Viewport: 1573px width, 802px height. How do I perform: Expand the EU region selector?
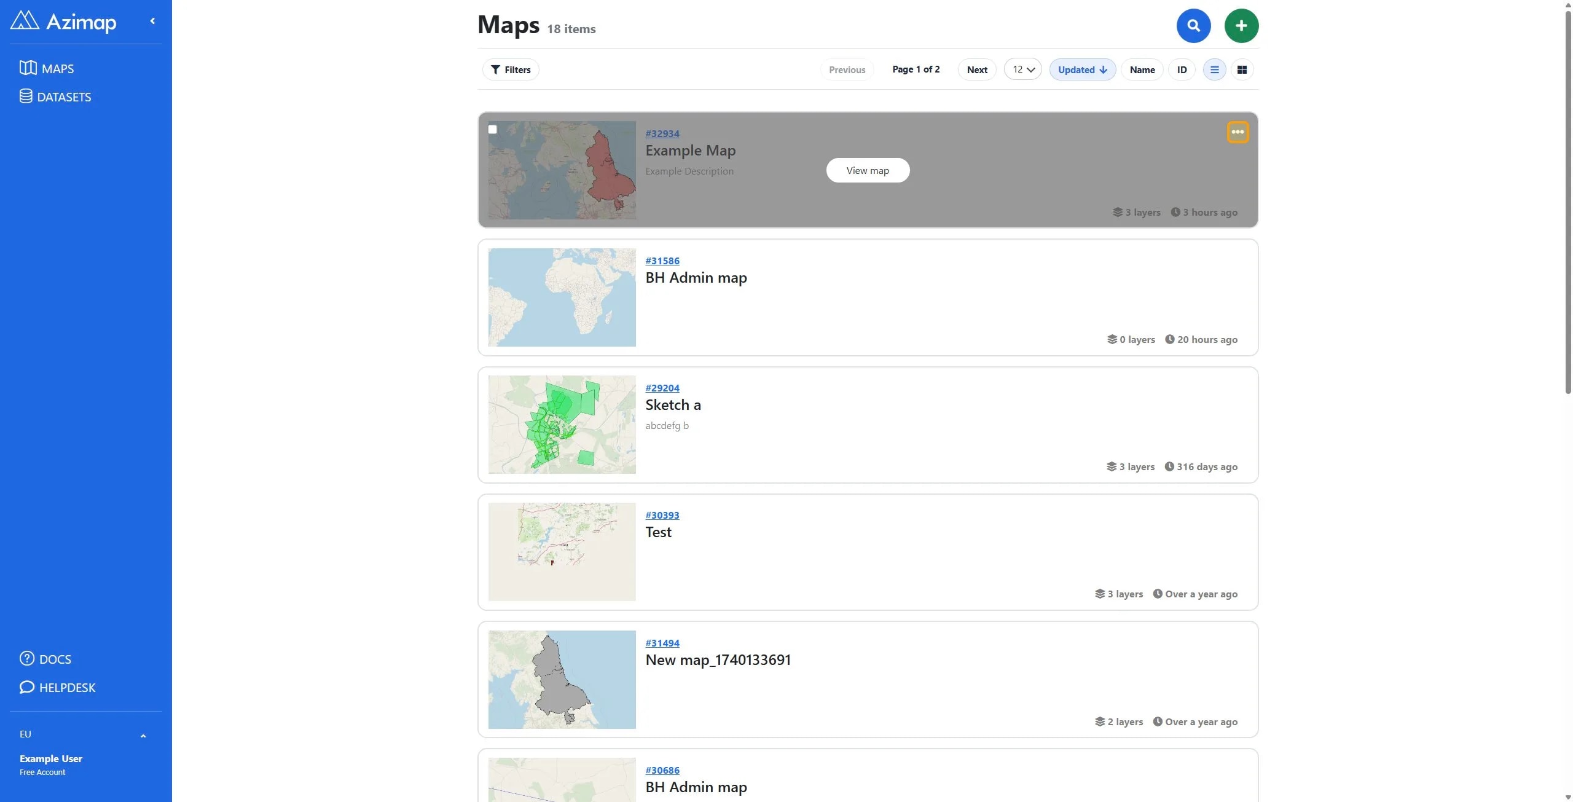(83, 734)
